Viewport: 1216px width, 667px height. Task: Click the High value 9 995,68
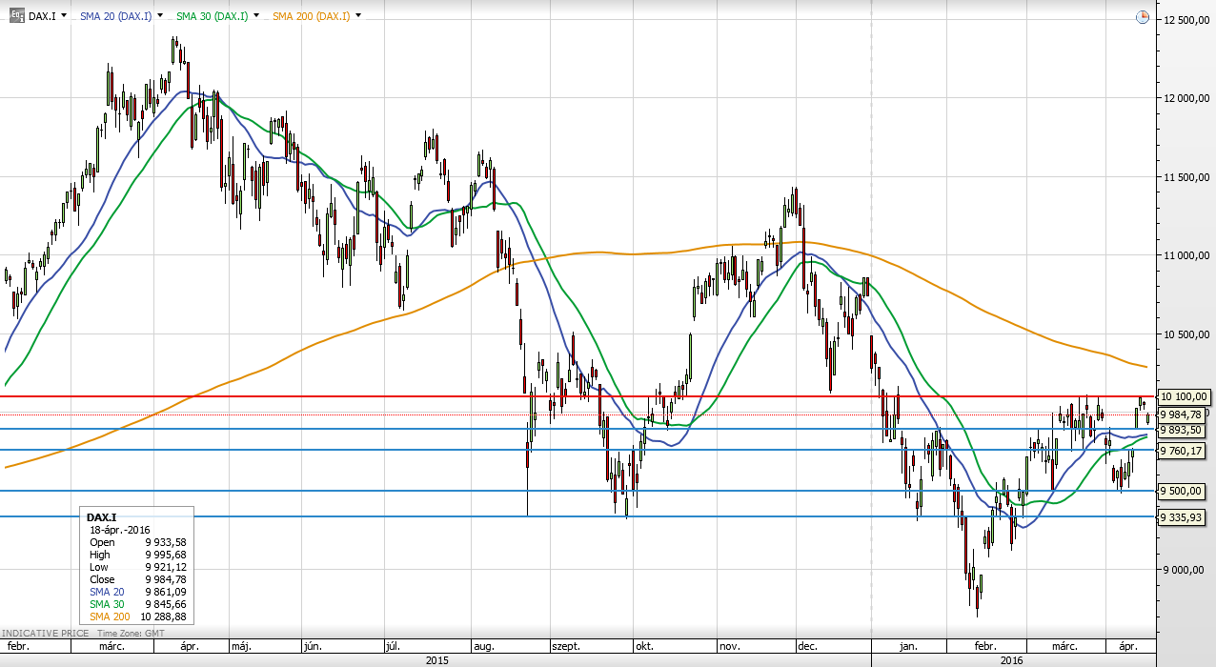click(x=166, y=555)
